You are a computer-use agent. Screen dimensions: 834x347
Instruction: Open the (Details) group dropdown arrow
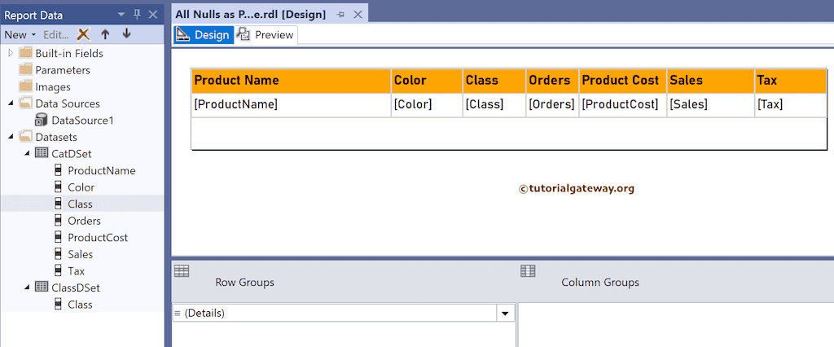[x=506, y=314]
